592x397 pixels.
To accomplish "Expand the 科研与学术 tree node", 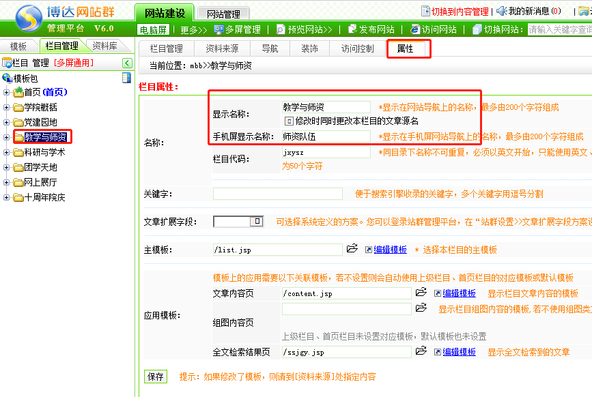I will (x=7, y=152).
